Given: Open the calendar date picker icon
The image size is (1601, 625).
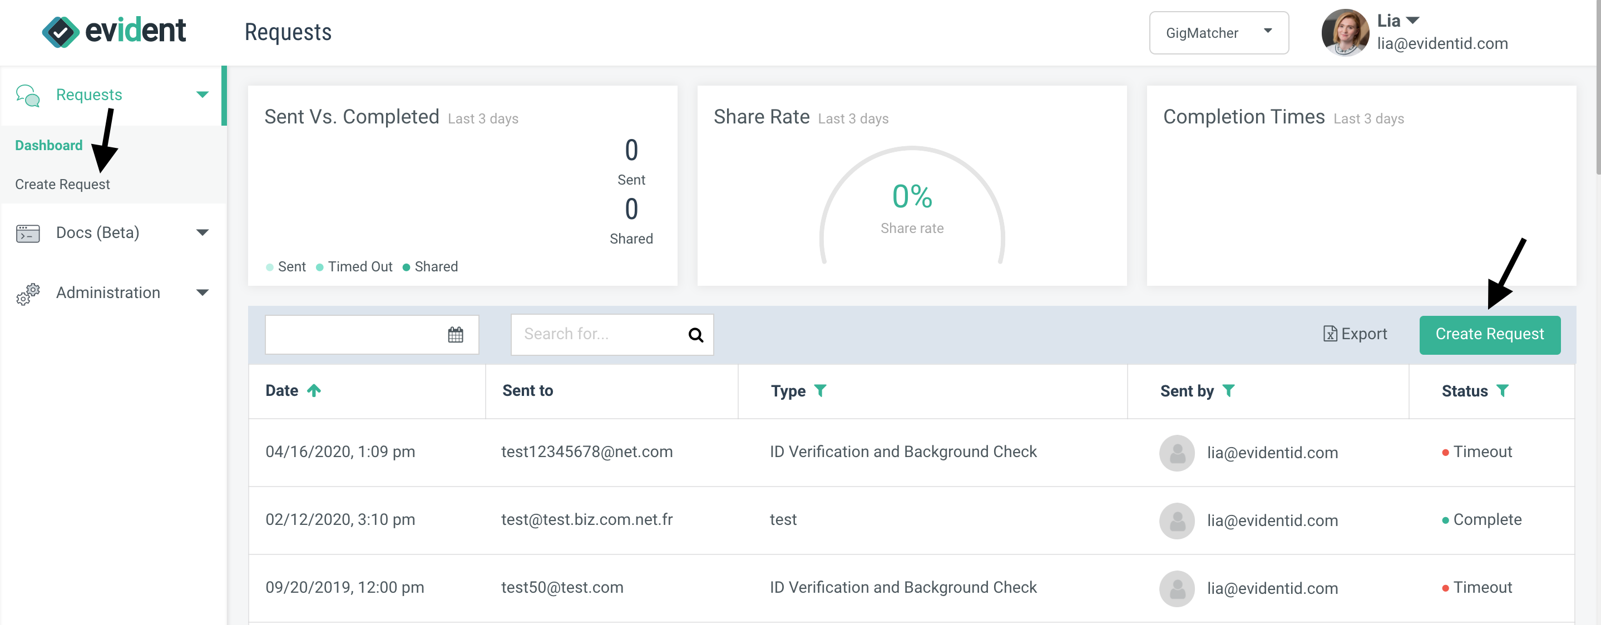Looking at the screenshot, I should pyautogui.click(x=456, y=335).
